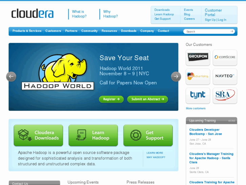Submit search with arrow icon
246x185 pixels.
tap(231, 31)
